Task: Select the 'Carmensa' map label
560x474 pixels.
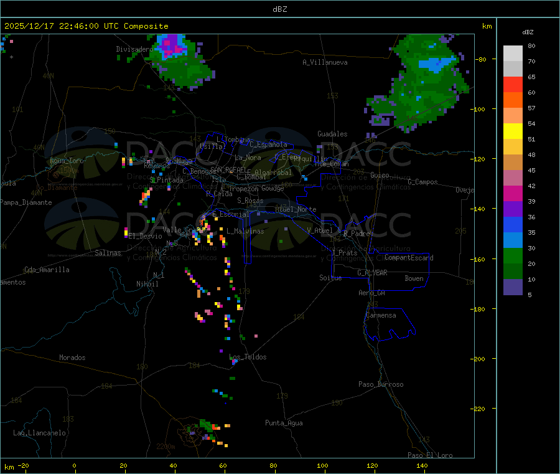Action: click(381, 315)
